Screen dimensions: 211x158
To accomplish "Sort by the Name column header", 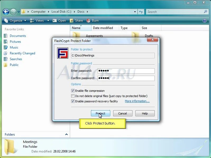I will click(81, 28).
